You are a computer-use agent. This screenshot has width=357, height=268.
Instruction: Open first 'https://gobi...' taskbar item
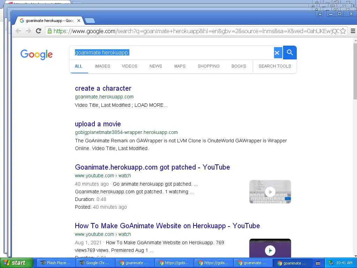[174, 263]
